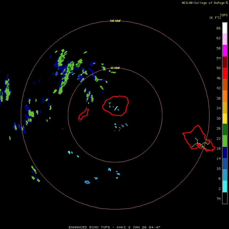Click the 'TOPS' legend heading
The image size is (229, 229).
(x=224, y=15)
